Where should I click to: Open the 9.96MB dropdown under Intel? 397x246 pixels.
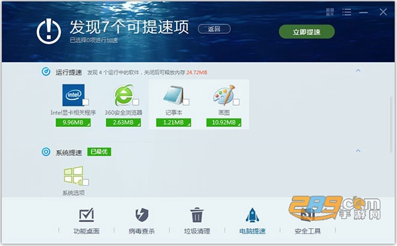click(x=73, y=122)
